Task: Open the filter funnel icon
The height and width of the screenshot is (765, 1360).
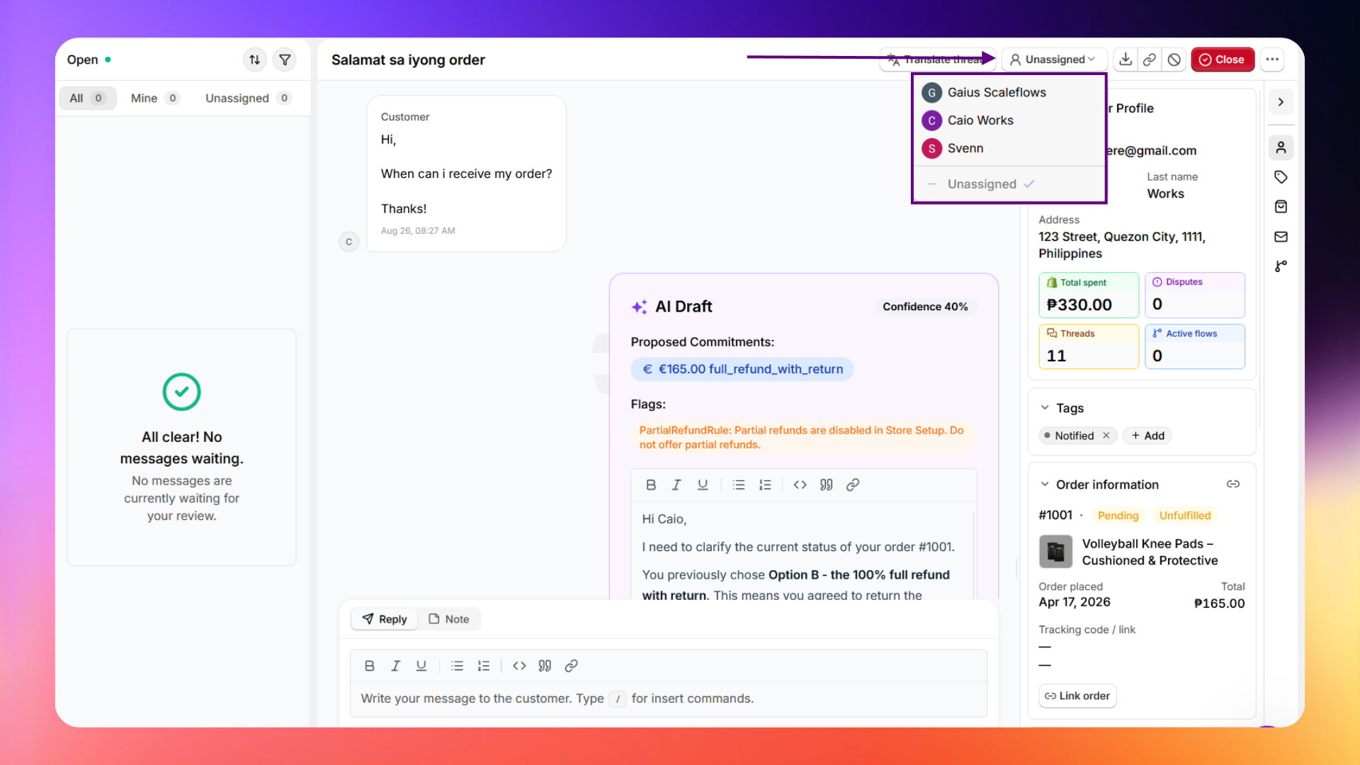Action: (285, 59)
